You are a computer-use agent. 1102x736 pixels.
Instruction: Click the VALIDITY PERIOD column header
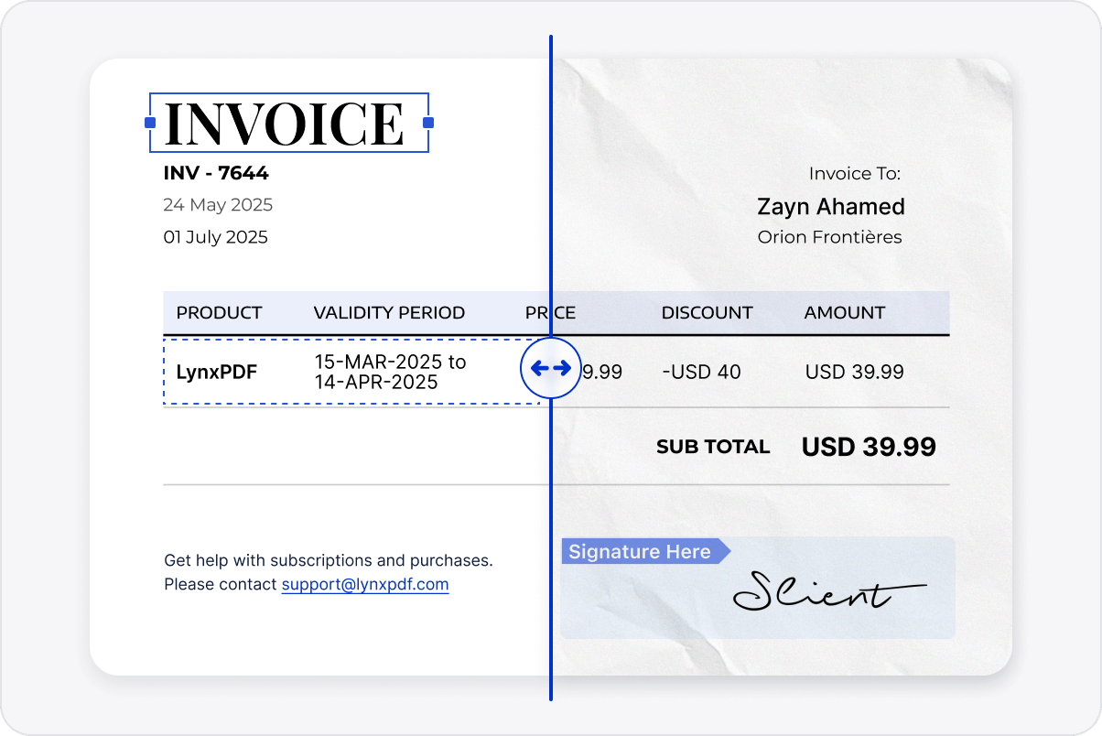point(389,313)
